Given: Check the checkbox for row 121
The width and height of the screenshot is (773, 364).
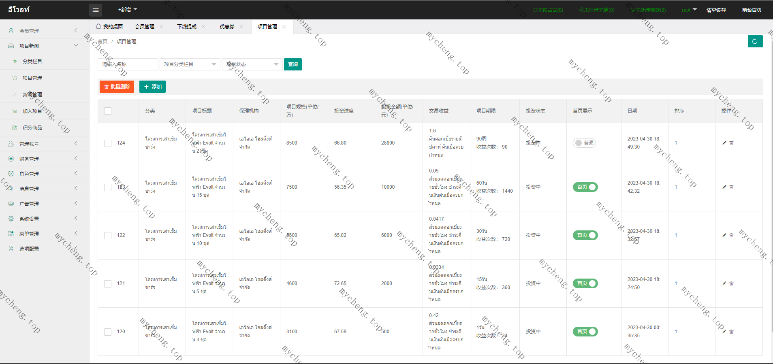Looking at the screenshot, I should [x=108, y=283].
